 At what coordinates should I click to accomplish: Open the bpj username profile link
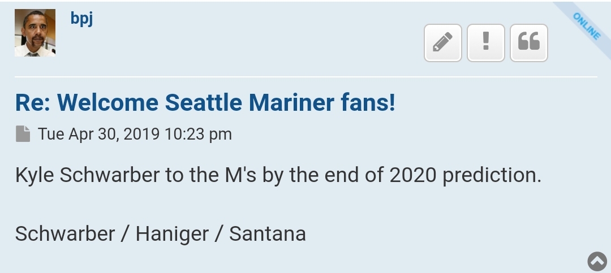point(81,18)
